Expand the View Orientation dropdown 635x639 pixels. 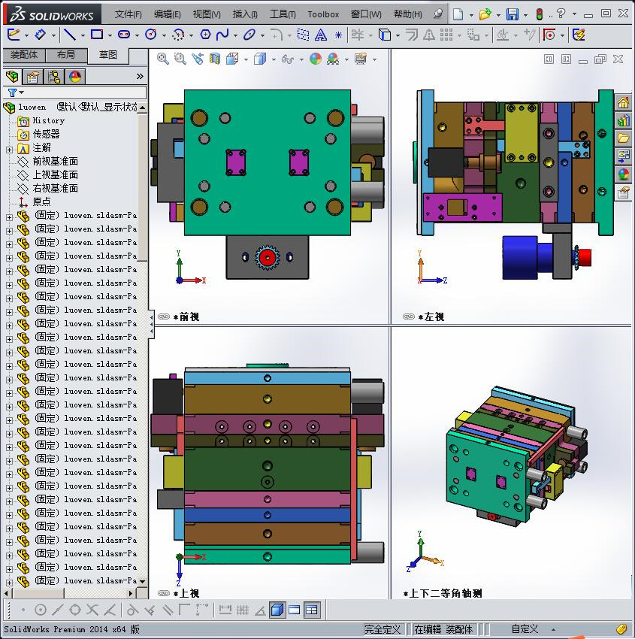(x=245, y=58)
